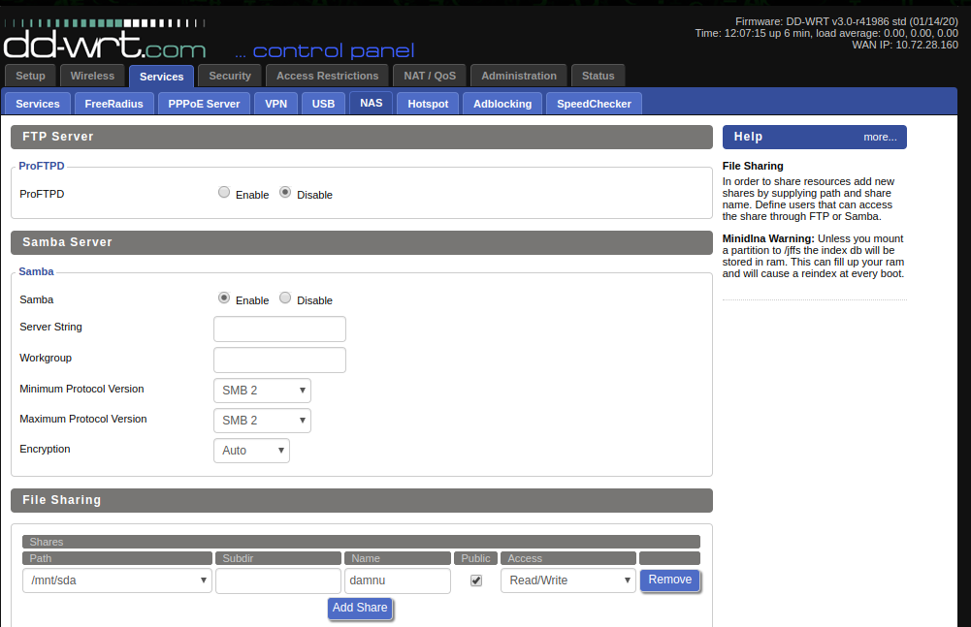
Task: Focus the Workgroup text field
Action: 279,361
